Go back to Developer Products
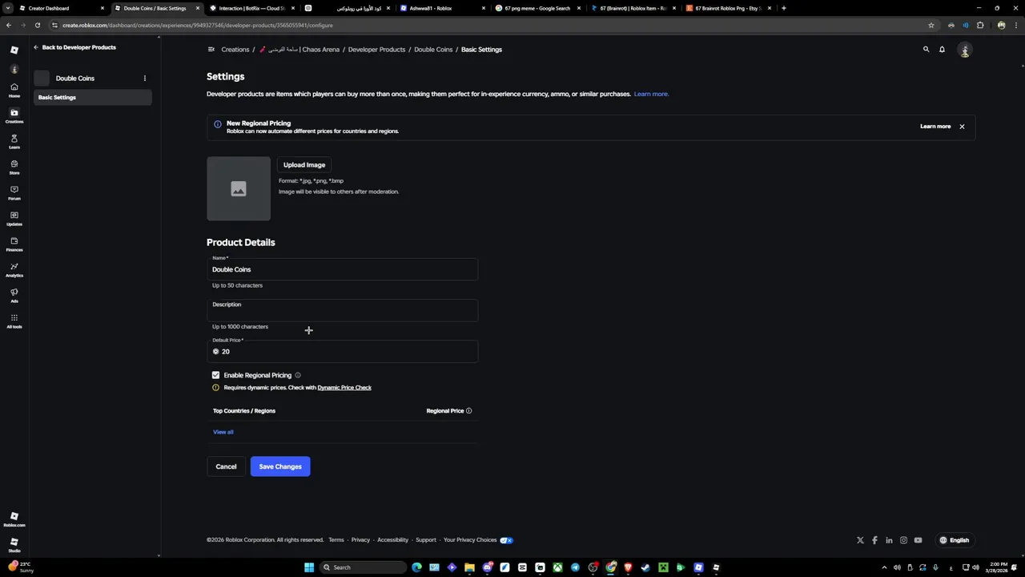The image size is (1025, 577). [x=74, y=47]
